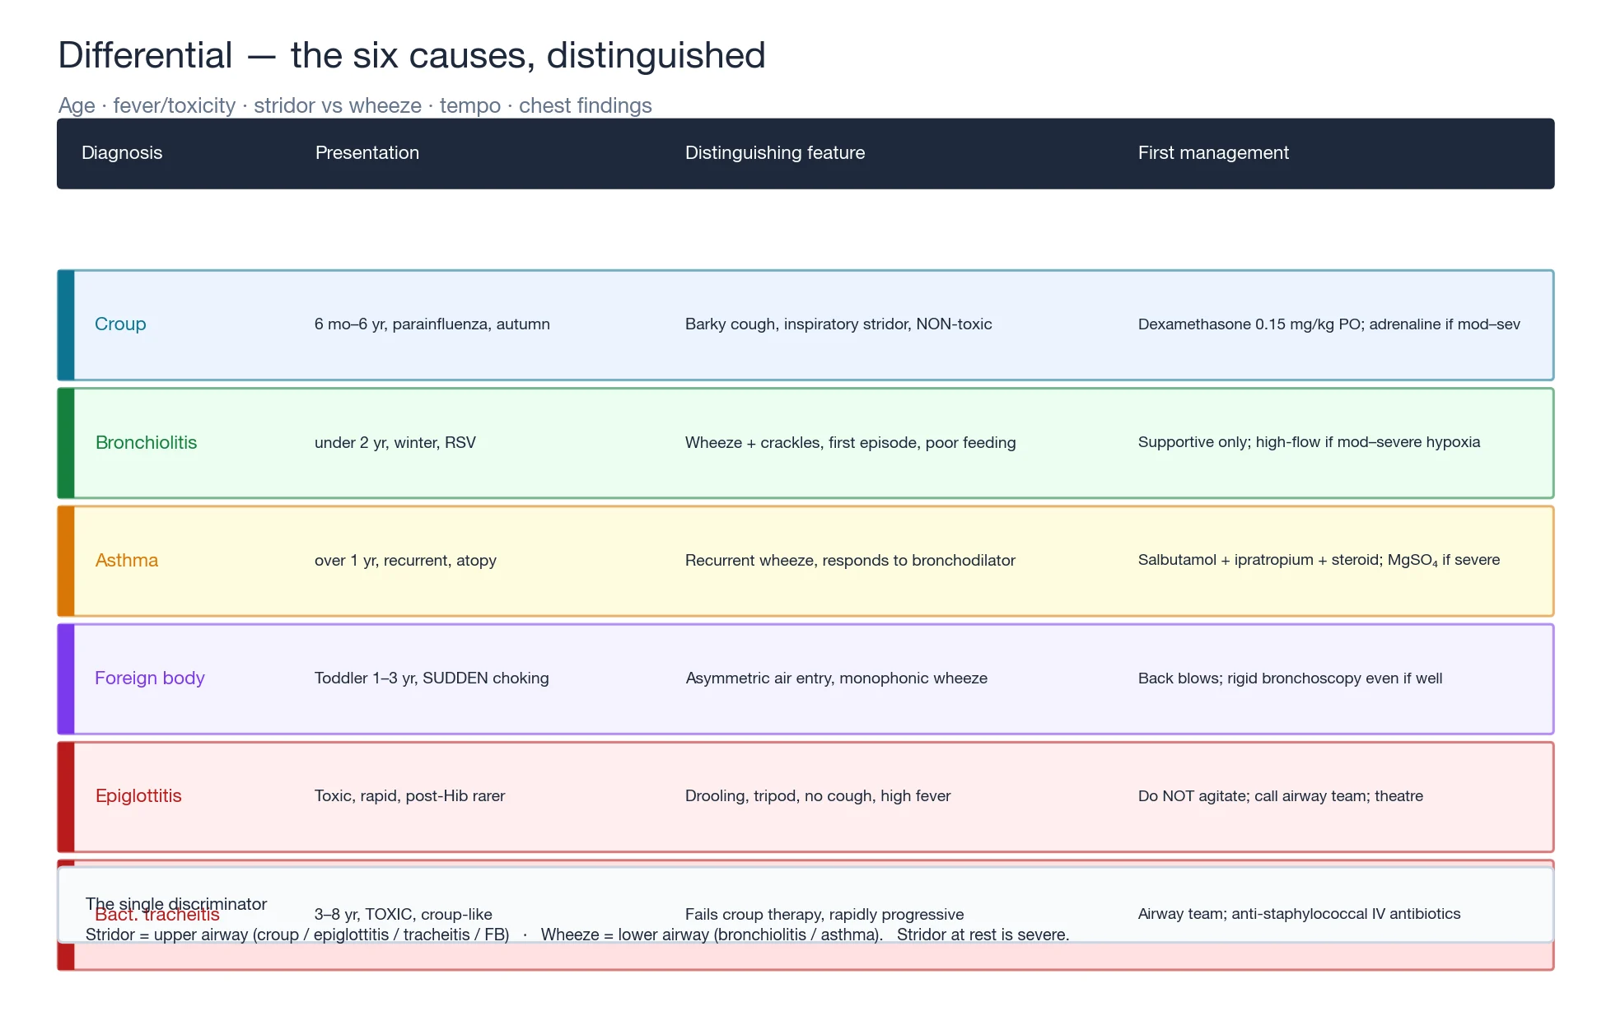Click 'Wheeze + crackles, first episode' cell
Screen dimensions: 1611x1021
[851, 443]
